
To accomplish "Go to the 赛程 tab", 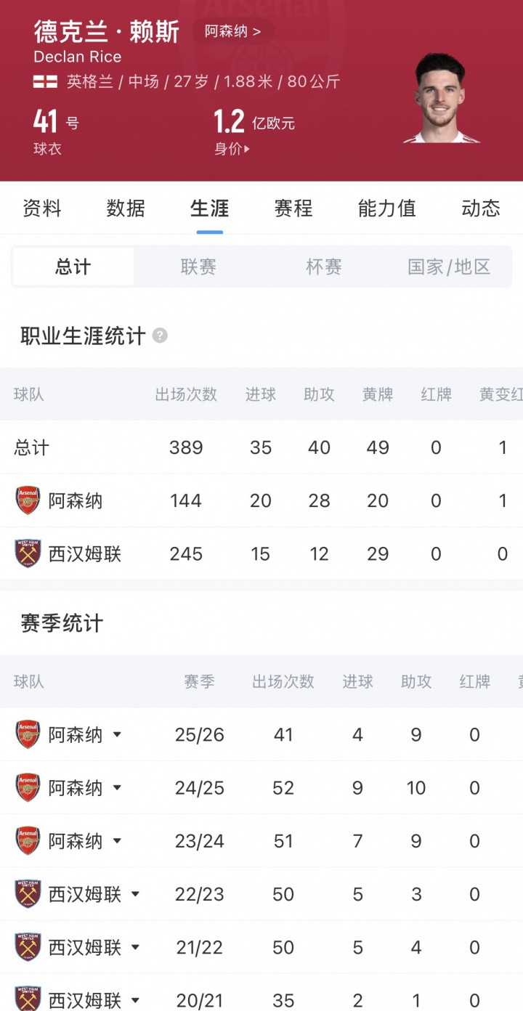I will coord(293,208).
